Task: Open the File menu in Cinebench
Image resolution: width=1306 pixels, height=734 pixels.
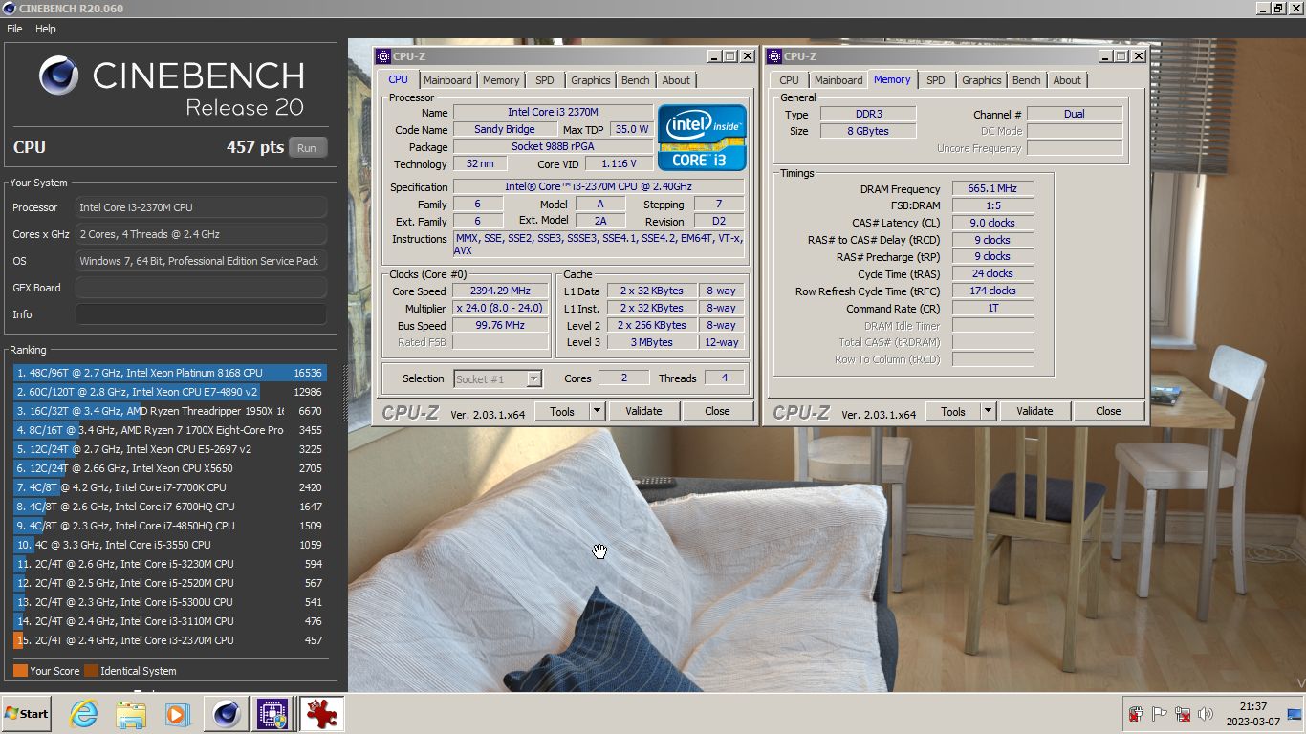Action: [x=14, y=29]
